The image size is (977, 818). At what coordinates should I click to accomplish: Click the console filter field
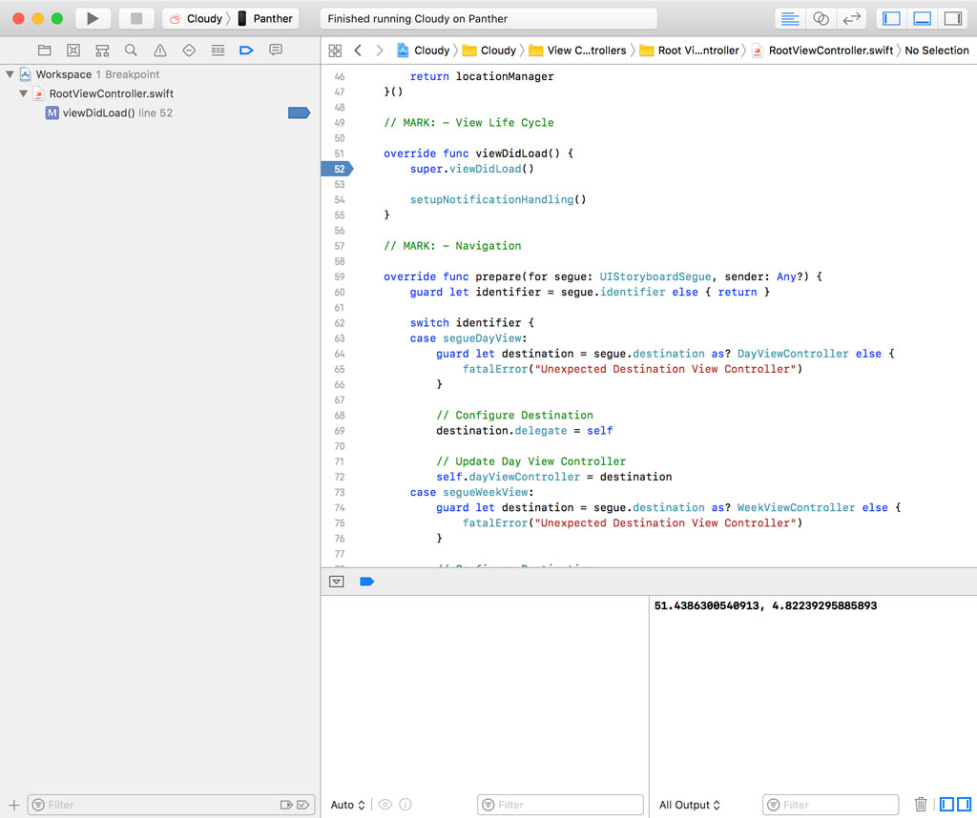[830, 805]
